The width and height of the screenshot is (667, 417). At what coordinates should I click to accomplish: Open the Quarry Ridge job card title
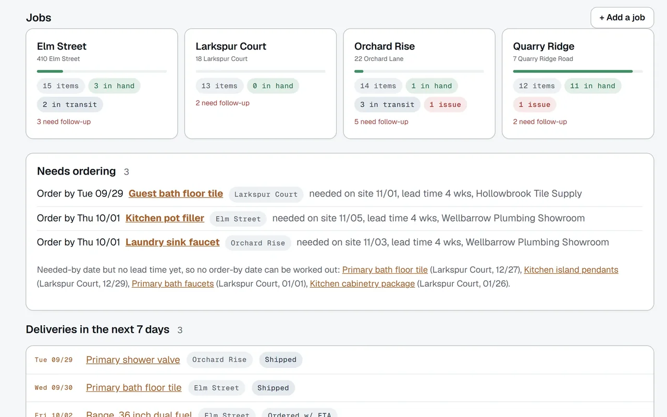coord(544,46)
